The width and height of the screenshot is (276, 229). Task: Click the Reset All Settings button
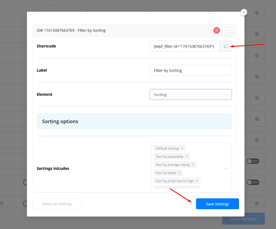click(57, 204)
